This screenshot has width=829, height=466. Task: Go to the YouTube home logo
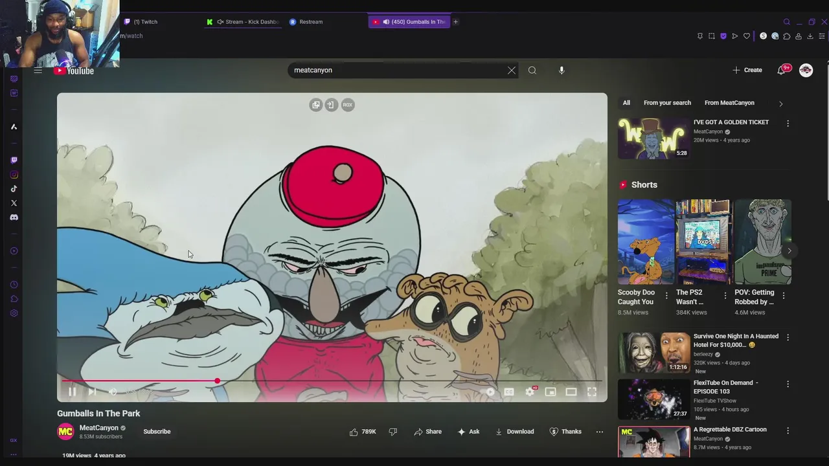(x=74, y=71)
